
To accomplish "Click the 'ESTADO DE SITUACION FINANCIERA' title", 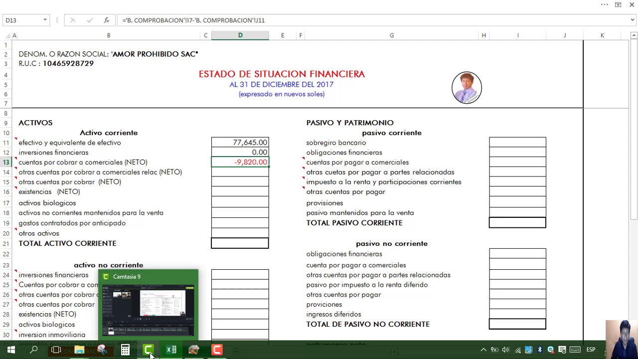I will click(282, 74).
